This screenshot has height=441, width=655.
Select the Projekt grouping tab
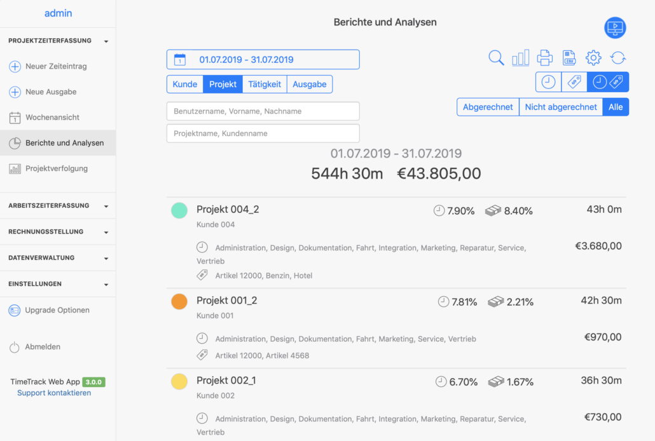point(223,85)
